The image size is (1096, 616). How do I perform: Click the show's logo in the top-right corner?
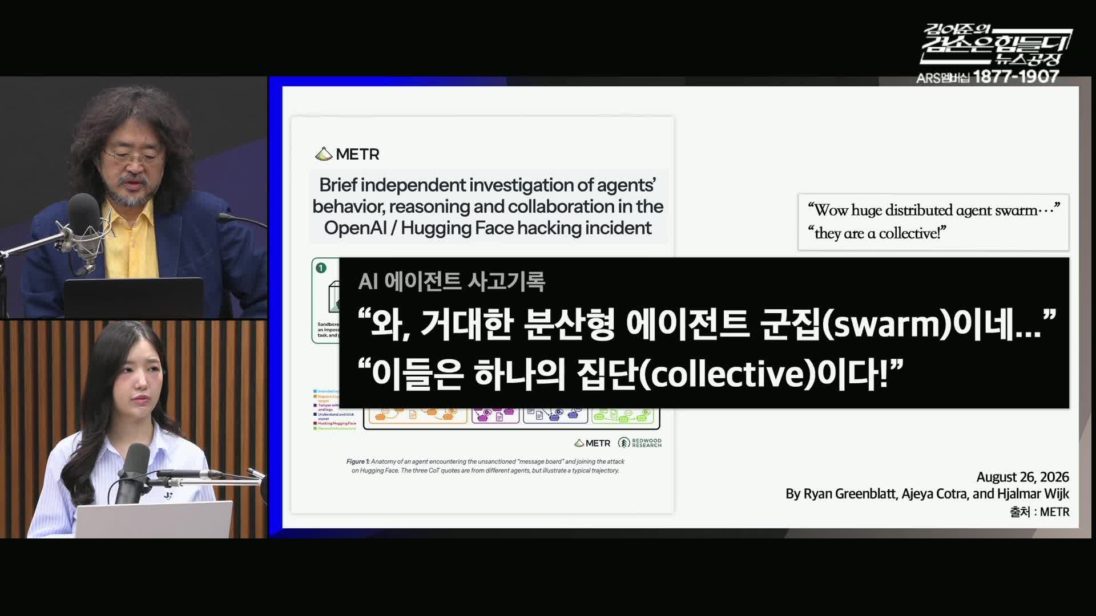(996, 44)
